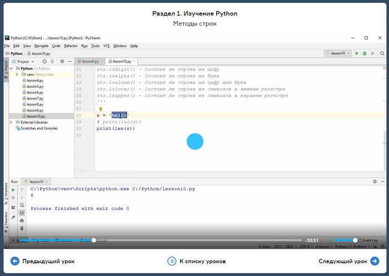Image resolution: width=389 pixels, height=276 pixels.
Task: Click the Run panel stop square icon
Action: click(13, 198)
